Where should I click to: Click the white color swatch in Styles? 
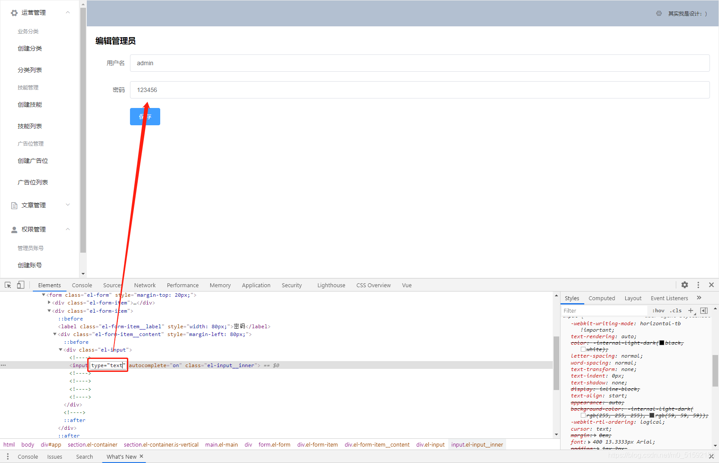coord(583,349)
